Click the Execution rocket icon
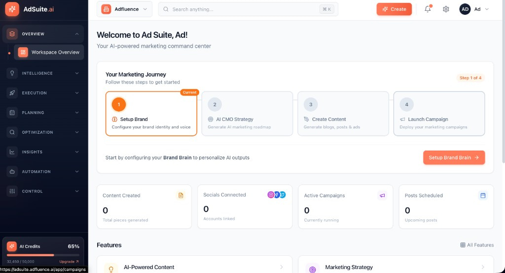This screenshot has width=505, height=273. pos(12,93)
